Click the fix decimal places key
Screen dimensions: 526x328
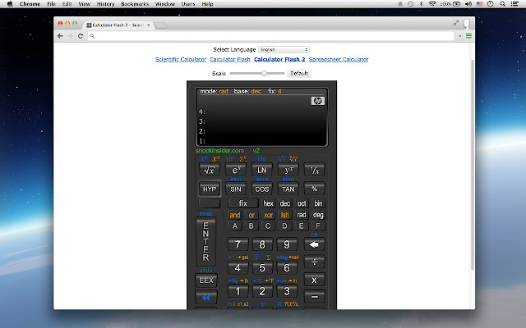(x=243, y=203)
